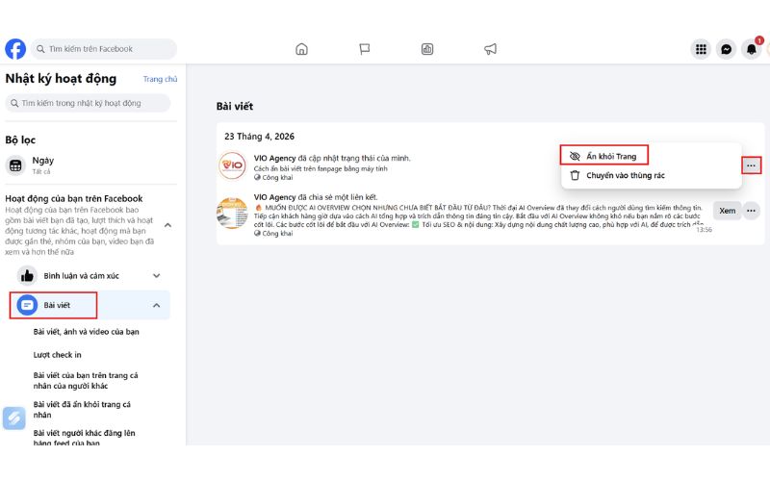Open three-dots menu for status update post
Screen dimensions: 770x481
751,165
